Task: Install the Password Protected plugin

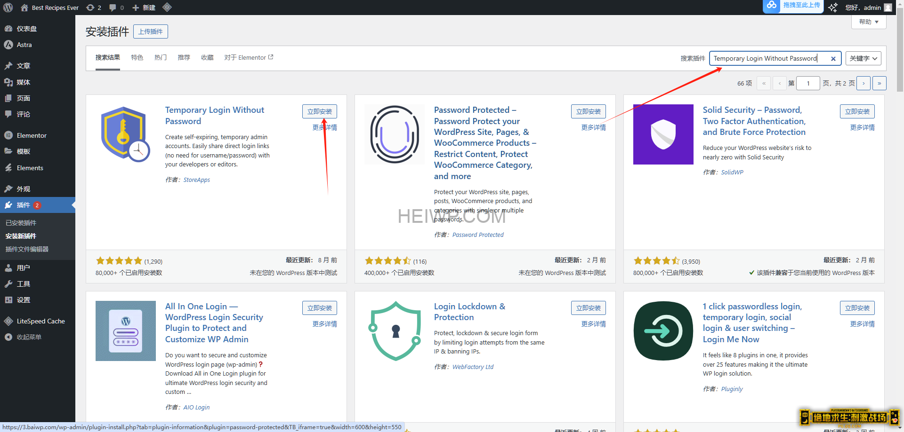Action: (589, 111)
